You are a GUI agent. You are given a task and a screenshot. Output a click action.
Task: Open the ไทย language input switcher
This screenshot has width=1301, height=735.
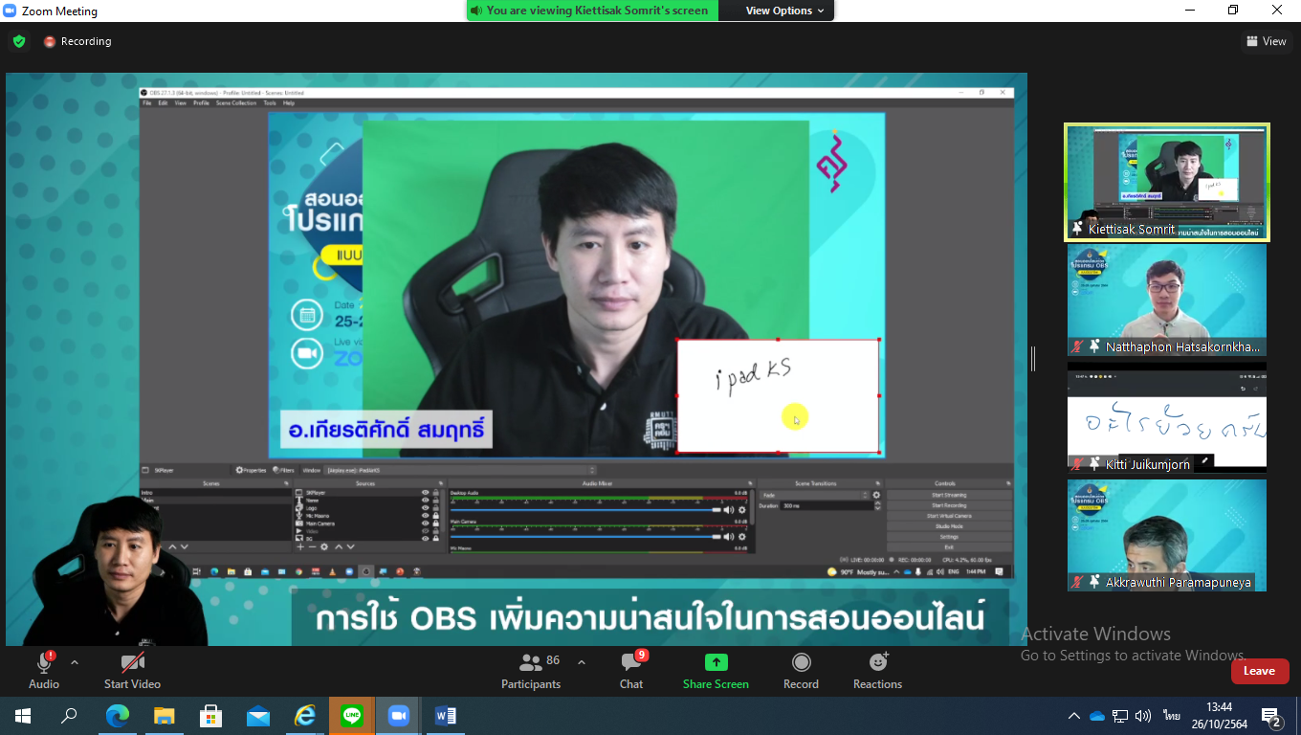point(1172,716)
